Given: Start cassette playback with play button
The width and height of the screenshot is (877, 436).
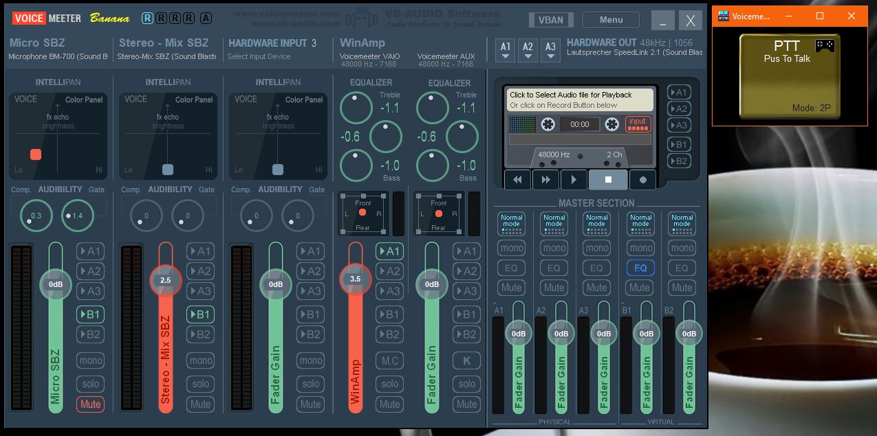Looking at the screenshot, I should pos(574,180).
